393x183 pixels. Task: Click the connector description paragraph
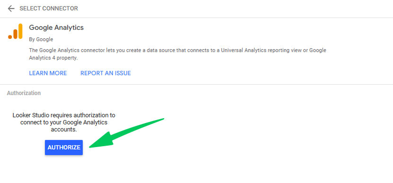coord(177,54)
